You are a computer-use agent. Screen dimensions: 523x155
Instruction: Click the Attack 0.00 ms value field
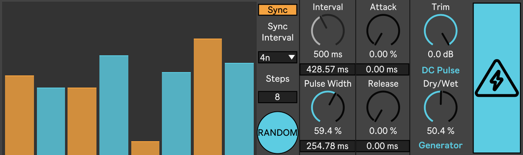coord(383,70)
